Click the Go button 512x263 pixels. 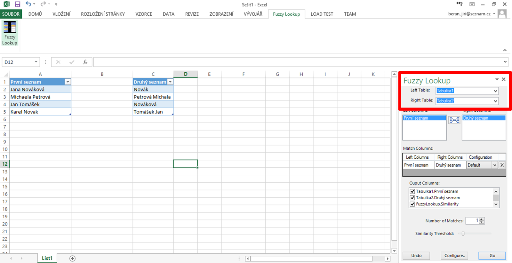pyautogui.click(x=492, y=256)
